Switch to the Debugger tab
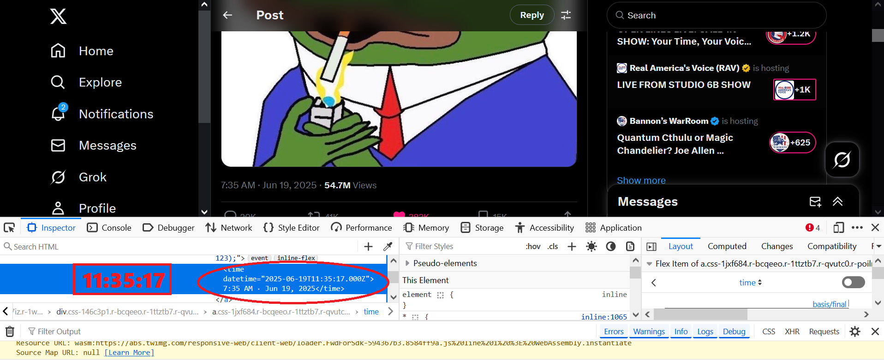 168,228
